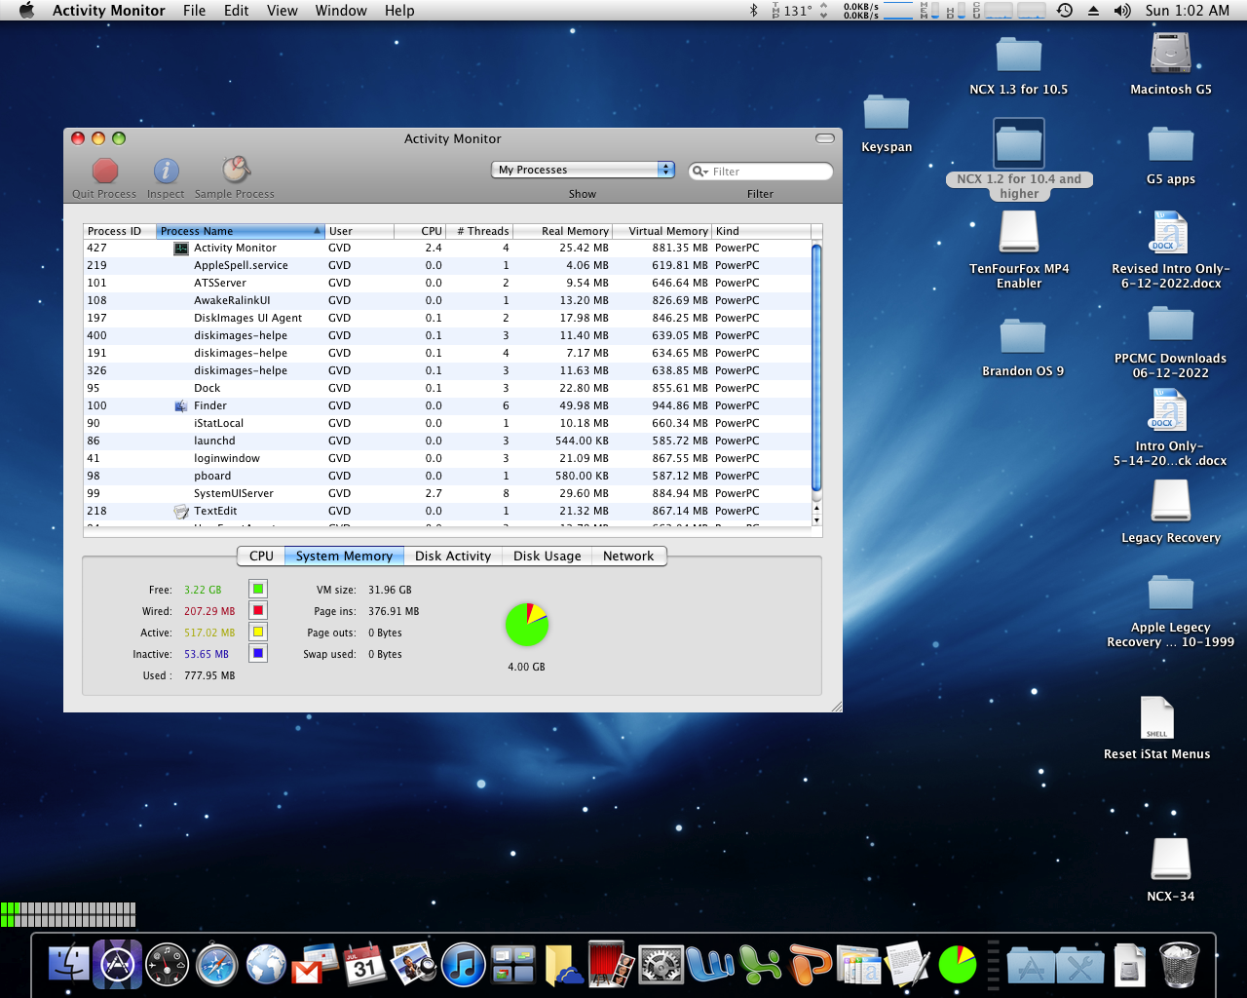
Task: Select the Macintosh G5 drive icon
Action: [1171, 54]
